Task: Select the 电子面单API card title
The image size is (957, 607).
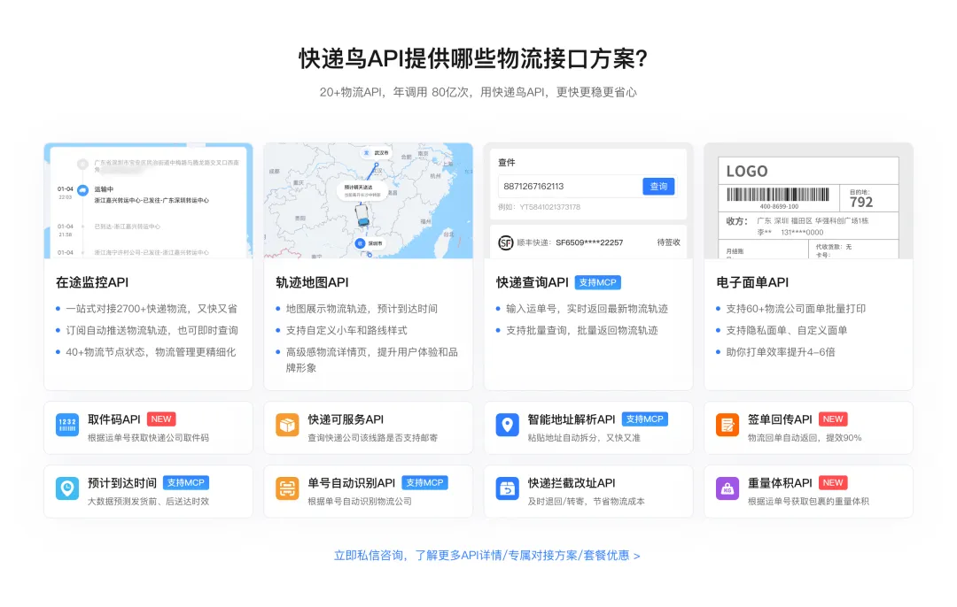Action: pyautogui.click(x=751, y=282)
